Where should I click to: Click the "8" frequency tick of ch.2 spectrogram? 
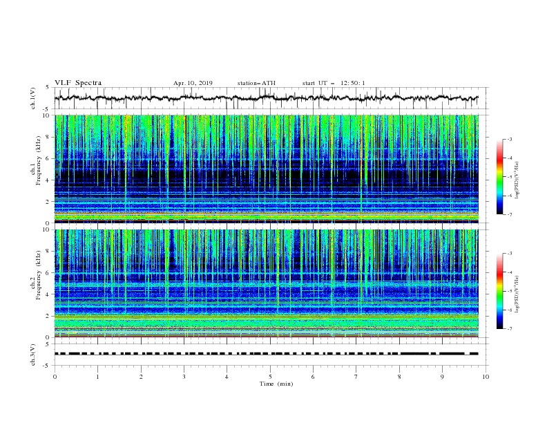point(49,252)
